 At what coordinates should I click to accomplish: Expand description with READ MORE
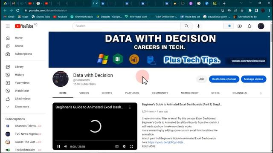tap(148, 146)
